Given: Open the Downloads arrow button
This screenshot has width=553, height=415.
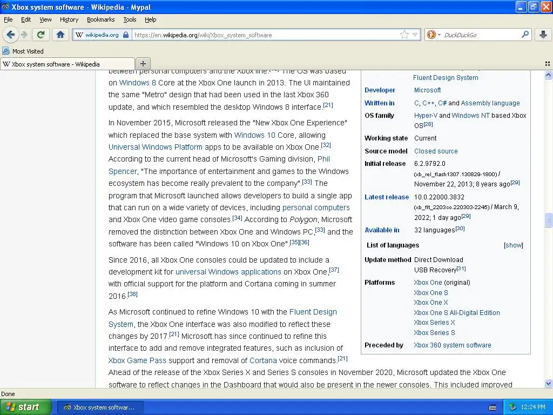Looking at the screenshot, I should [x=543, y=35].
